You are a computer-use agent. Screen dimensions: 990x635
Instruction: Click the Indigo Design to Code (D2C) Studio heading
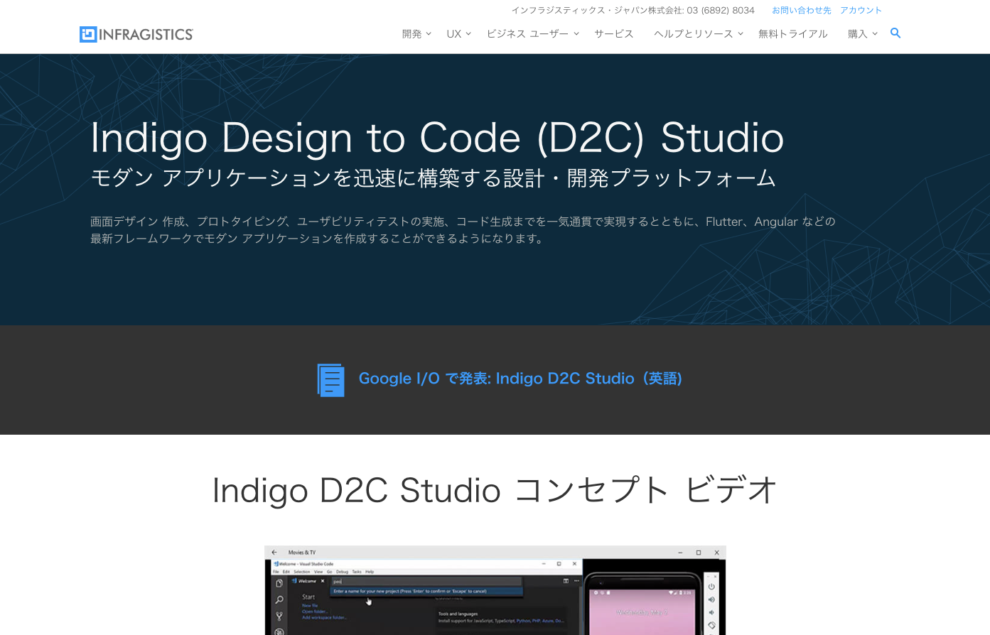[x=437, y=138]
